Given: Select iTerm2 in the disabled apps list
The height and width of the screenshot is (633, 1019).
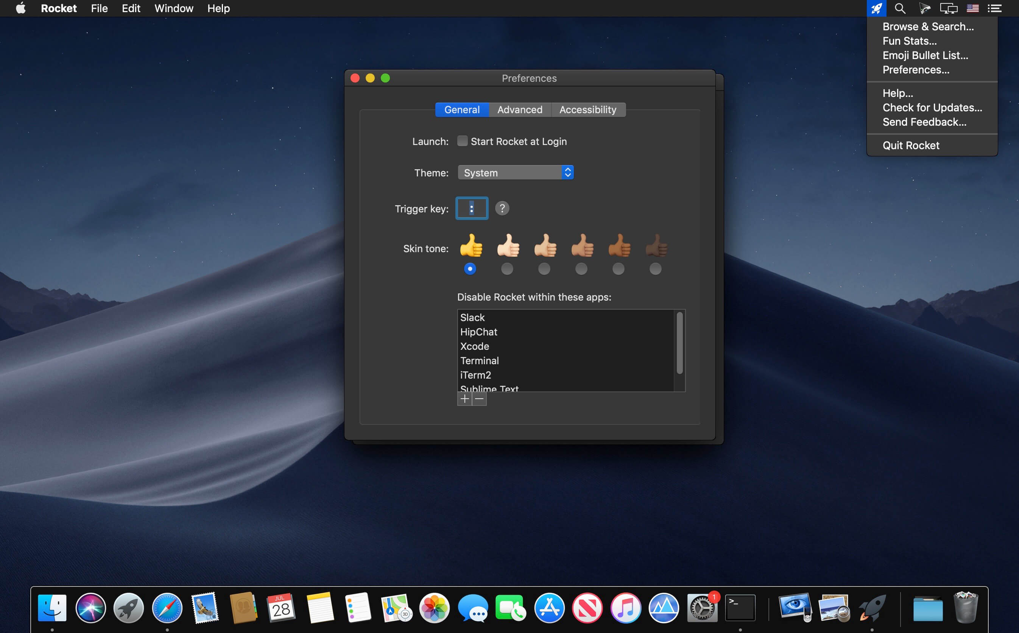Looking at the screenshot, I should 566,375.
